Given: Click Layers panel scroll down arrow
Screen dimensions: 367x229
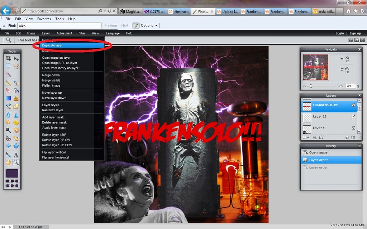Looking at the screenshot, I should pos(359,132).
